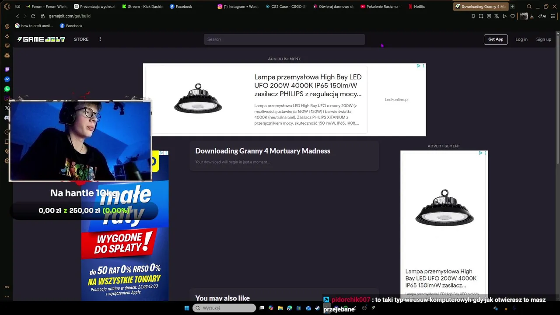560x315 pixels.
Task: Click the snapshot capture icon
Action: click(481, 16)
